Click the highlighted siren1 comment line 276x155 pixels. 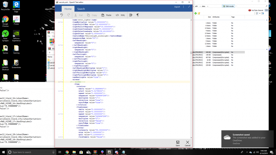(78, 82)
